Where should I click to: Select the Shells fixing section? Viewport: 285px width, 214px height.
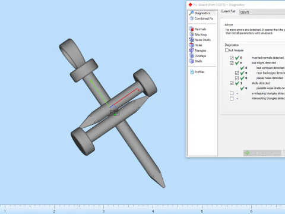pyautogui.click(x=198, y=61)
